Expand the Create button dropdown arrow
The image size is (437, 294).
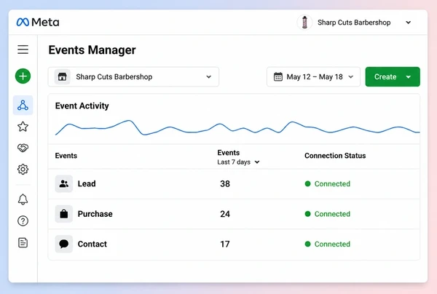(x=409, y=77)
